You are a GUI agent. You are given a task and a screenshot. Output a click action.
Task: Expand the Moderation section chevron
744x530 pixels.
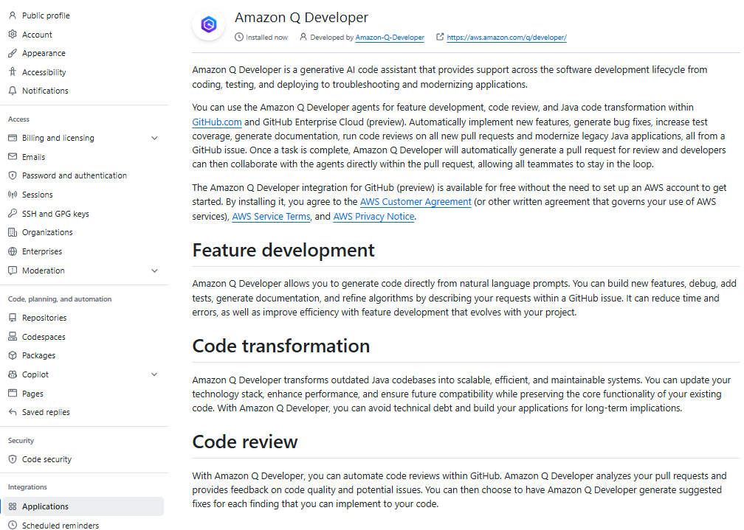[154, 271]
